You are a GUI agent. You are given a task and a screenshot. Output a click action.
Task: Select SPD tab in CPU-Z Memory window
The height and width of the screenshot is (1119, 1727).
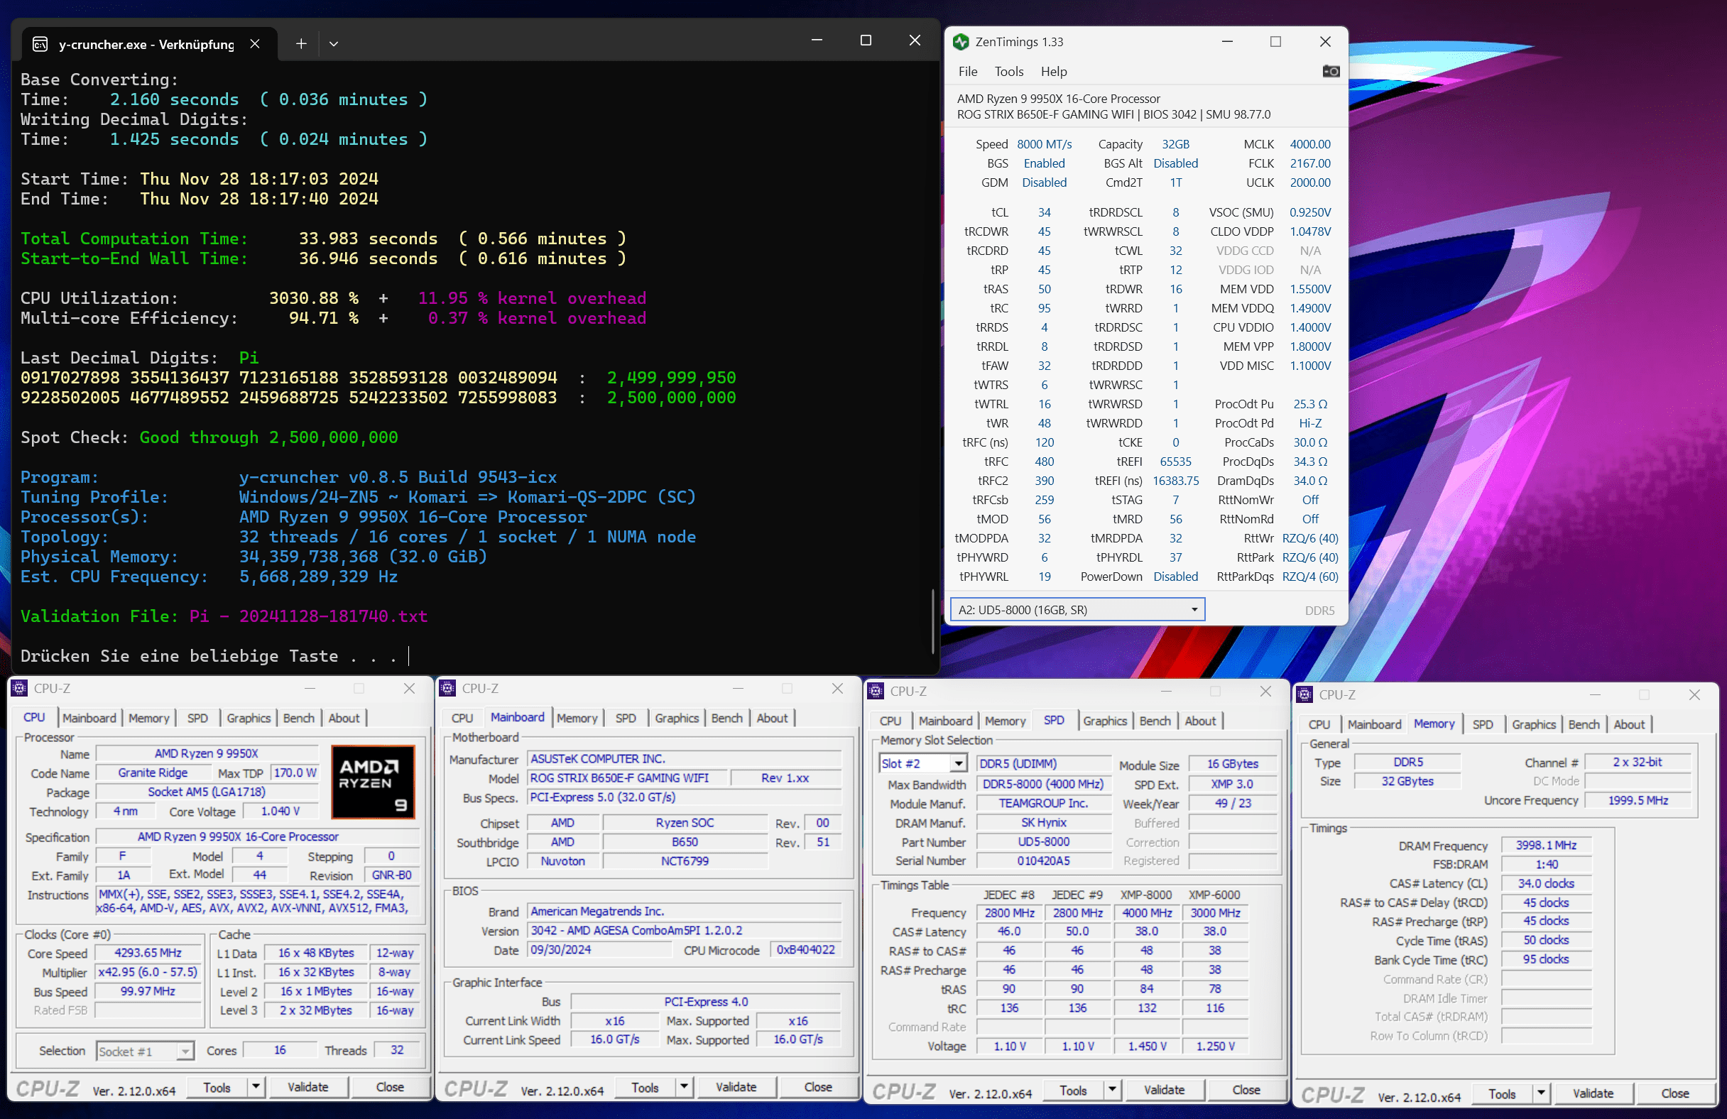tap(1483, 724)
